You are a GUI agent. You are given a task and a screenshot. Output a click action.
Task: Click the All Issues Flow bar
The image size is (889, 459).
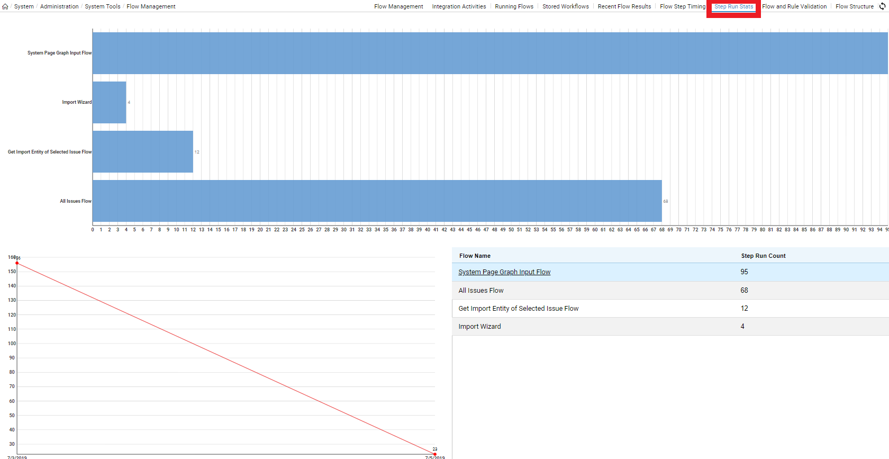[x=377, y=201]
